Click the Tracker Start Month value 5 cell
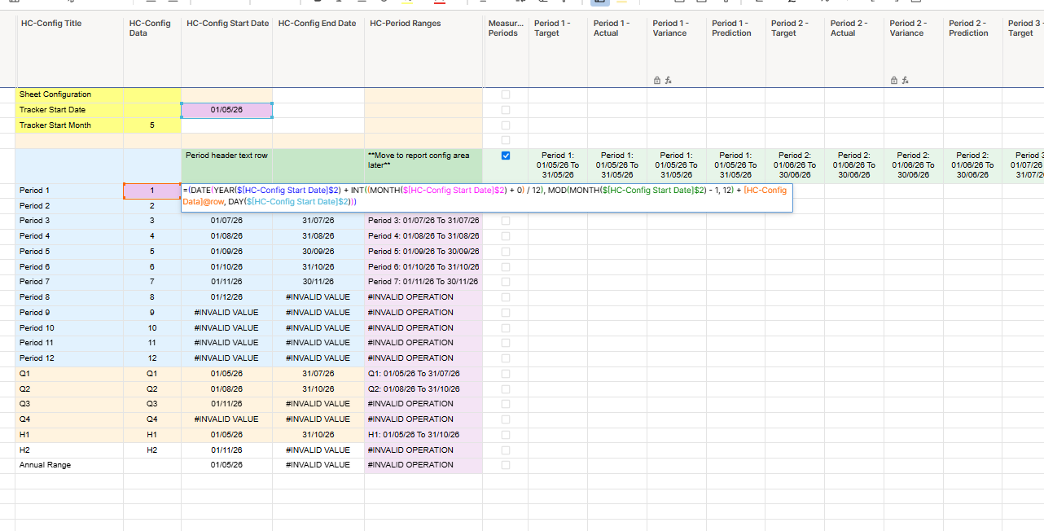Screen dimensions: 1044x531 (x=152, y=125)
